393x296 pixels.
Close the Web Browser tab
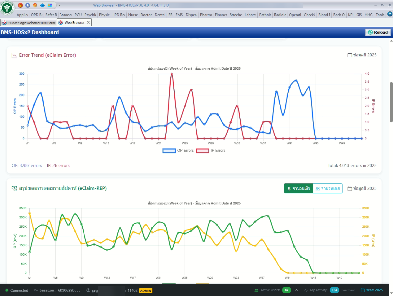coord(88,22)
